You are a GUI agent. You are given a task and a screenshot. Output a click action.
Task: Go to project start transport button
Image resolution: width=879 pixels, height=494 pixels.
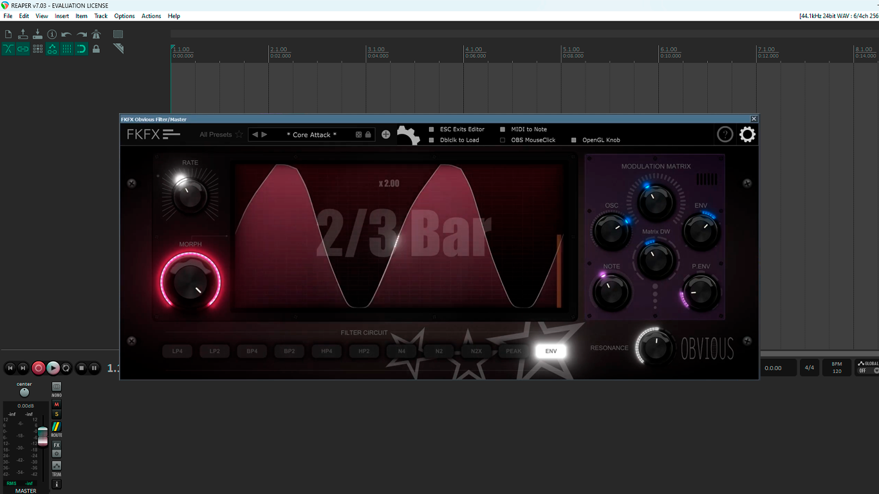click(x=10, y=368)
